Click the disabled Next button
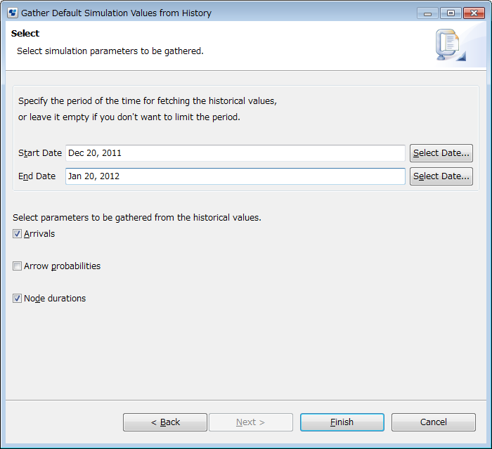The width and height of the screenshot is (492, 449). point(250,422)
